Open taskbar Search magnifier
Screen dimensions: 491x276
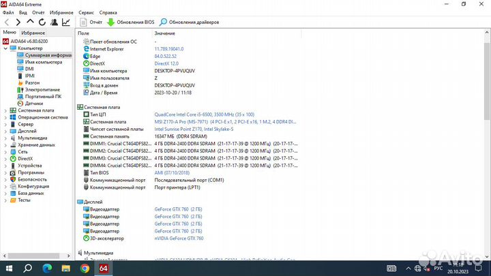tap(28, 269)
